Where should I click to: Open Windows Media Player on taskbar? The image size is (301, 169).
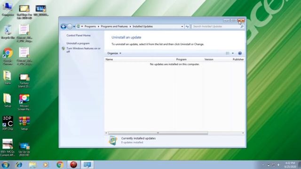click(x=46, y=165)
